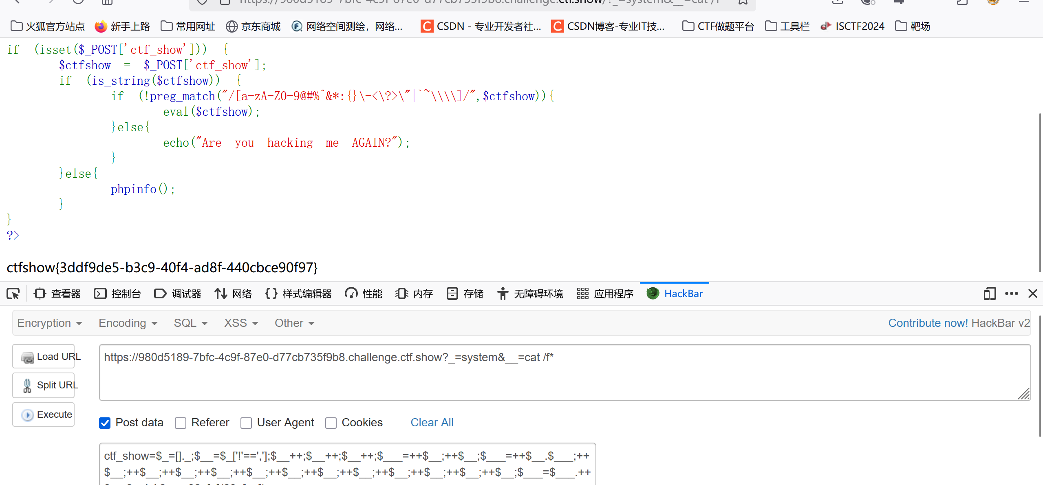Screen dimensions: 1043x485
Task: Open the DevTools customize menu
Action: point(1012,293)
